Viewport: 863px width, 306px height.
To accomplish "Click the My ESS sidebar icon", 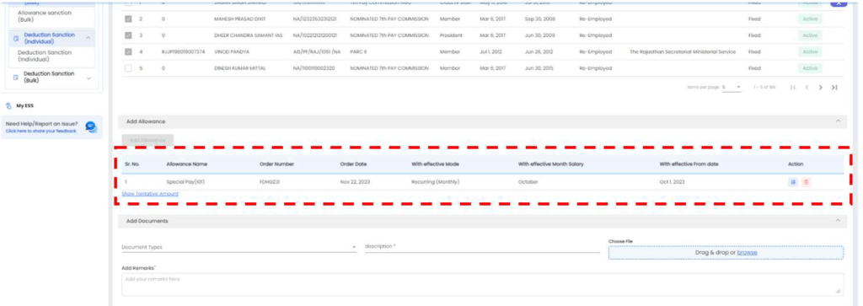I will coord(8,105).
